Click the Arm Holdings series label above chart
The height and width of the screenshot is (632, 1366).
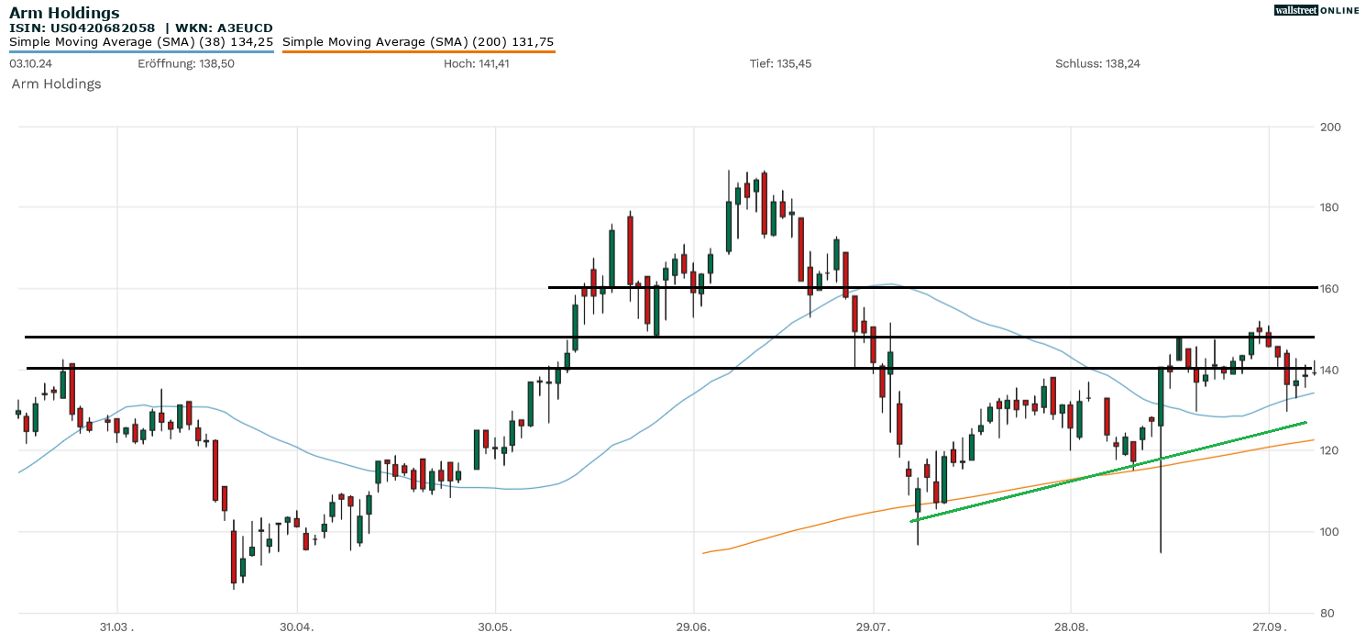[56, 84]
